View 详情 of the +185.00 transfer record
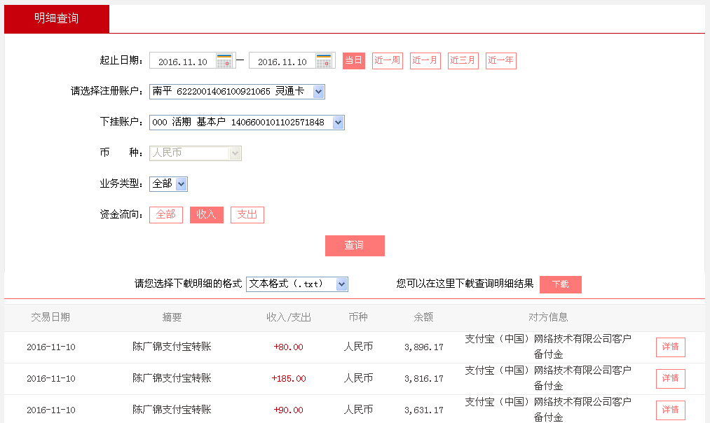Viewport: 710px width, 423px height. 670,378
